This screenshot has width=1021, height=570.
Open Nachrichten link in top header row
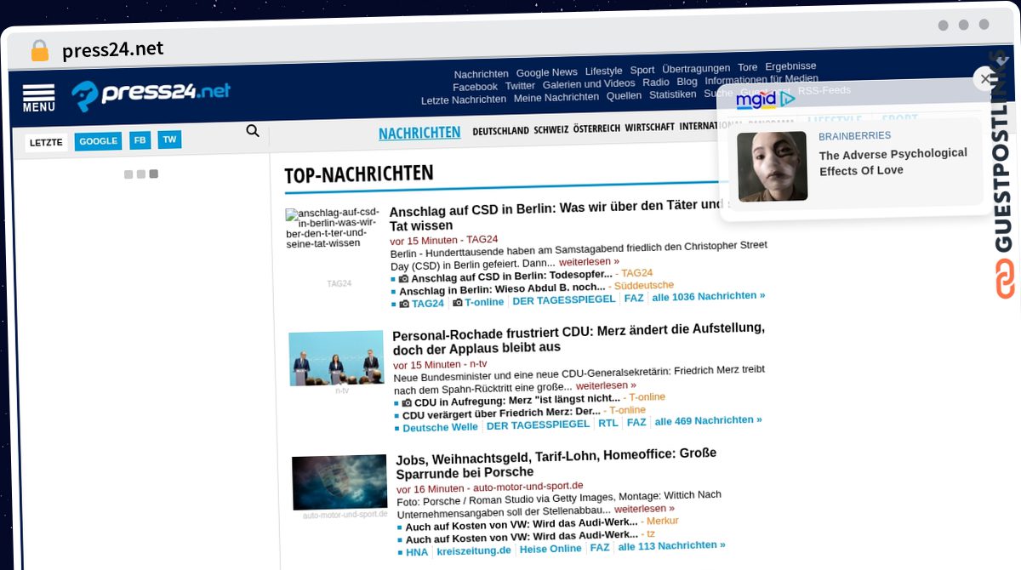(482, 74)
